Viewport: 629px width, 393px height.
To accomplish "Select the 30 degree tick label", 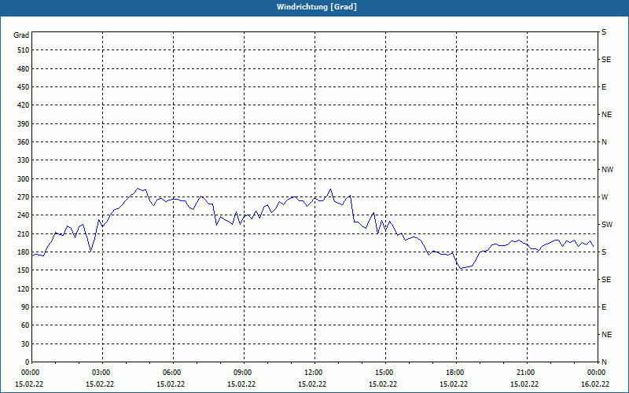I will point(25,344).
